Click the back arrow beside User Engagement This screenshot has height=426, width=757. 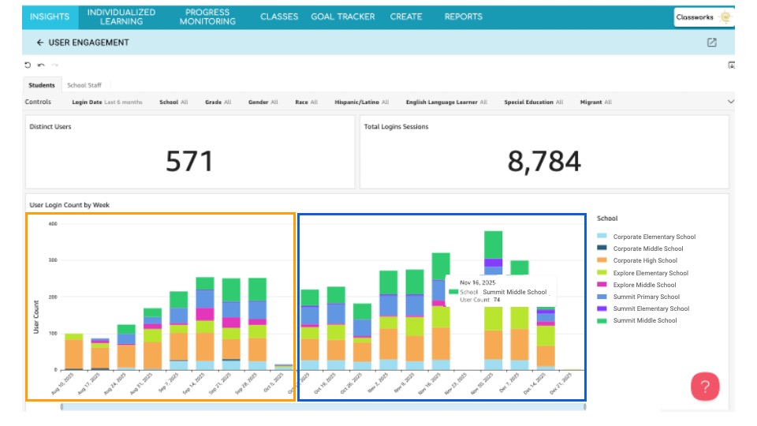(x=39, y=43)
